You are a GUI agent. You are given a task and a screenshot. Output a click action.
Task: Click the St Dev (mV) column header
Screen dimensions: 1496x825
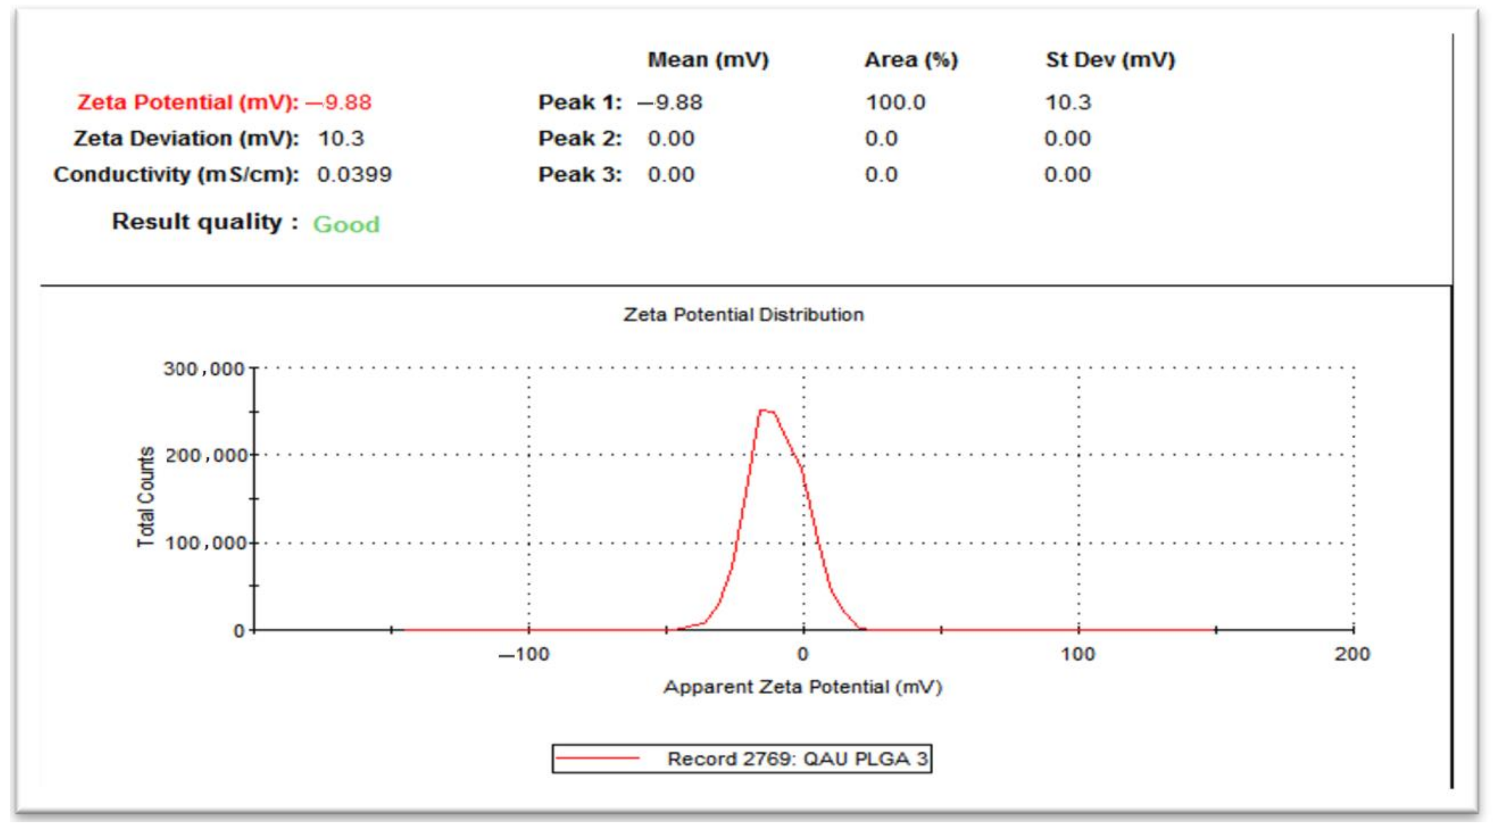[1110, 60]
